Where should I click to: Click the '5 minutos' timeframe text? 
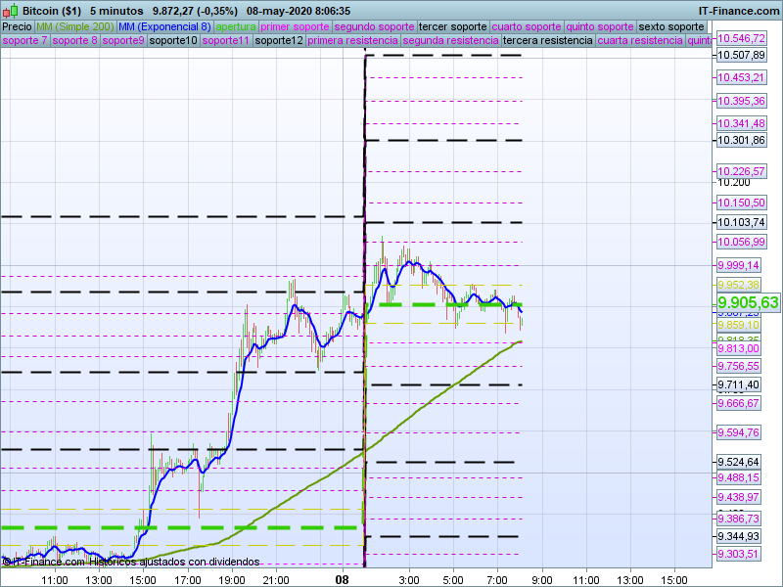tap(116, 10)
